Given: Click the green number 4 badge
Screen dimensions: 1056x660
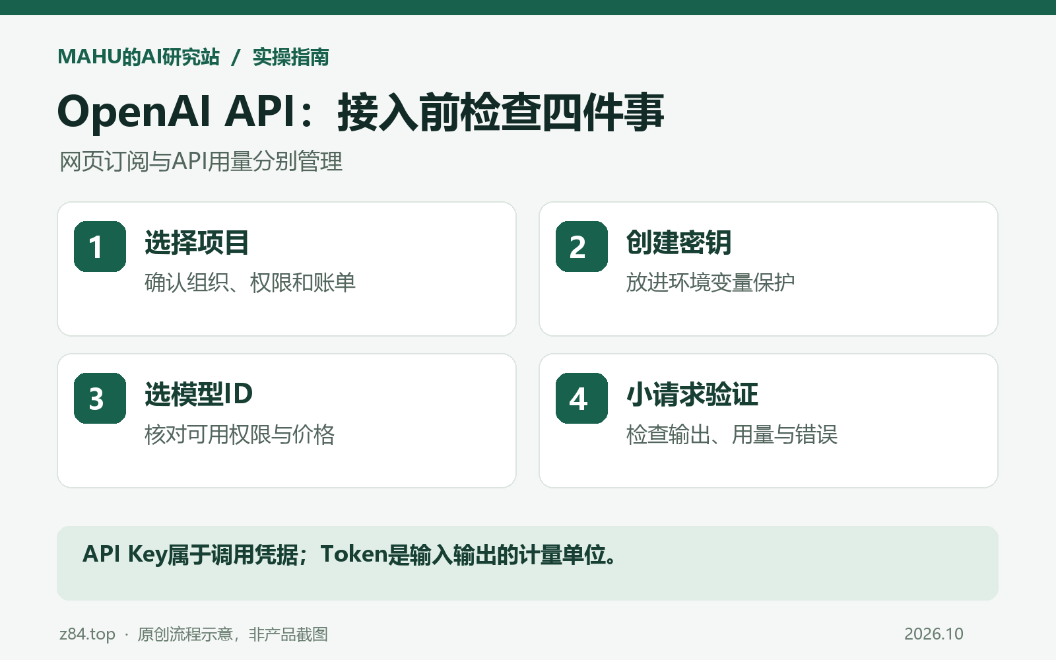Looking at the screenshot, I should (x=581, y=398).
